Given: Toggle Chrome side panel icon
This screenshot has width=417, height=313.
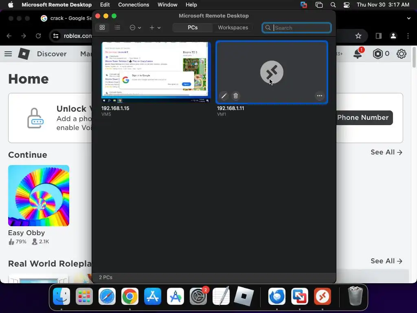Looking at the screenshot, I should [x=378, y=36].
